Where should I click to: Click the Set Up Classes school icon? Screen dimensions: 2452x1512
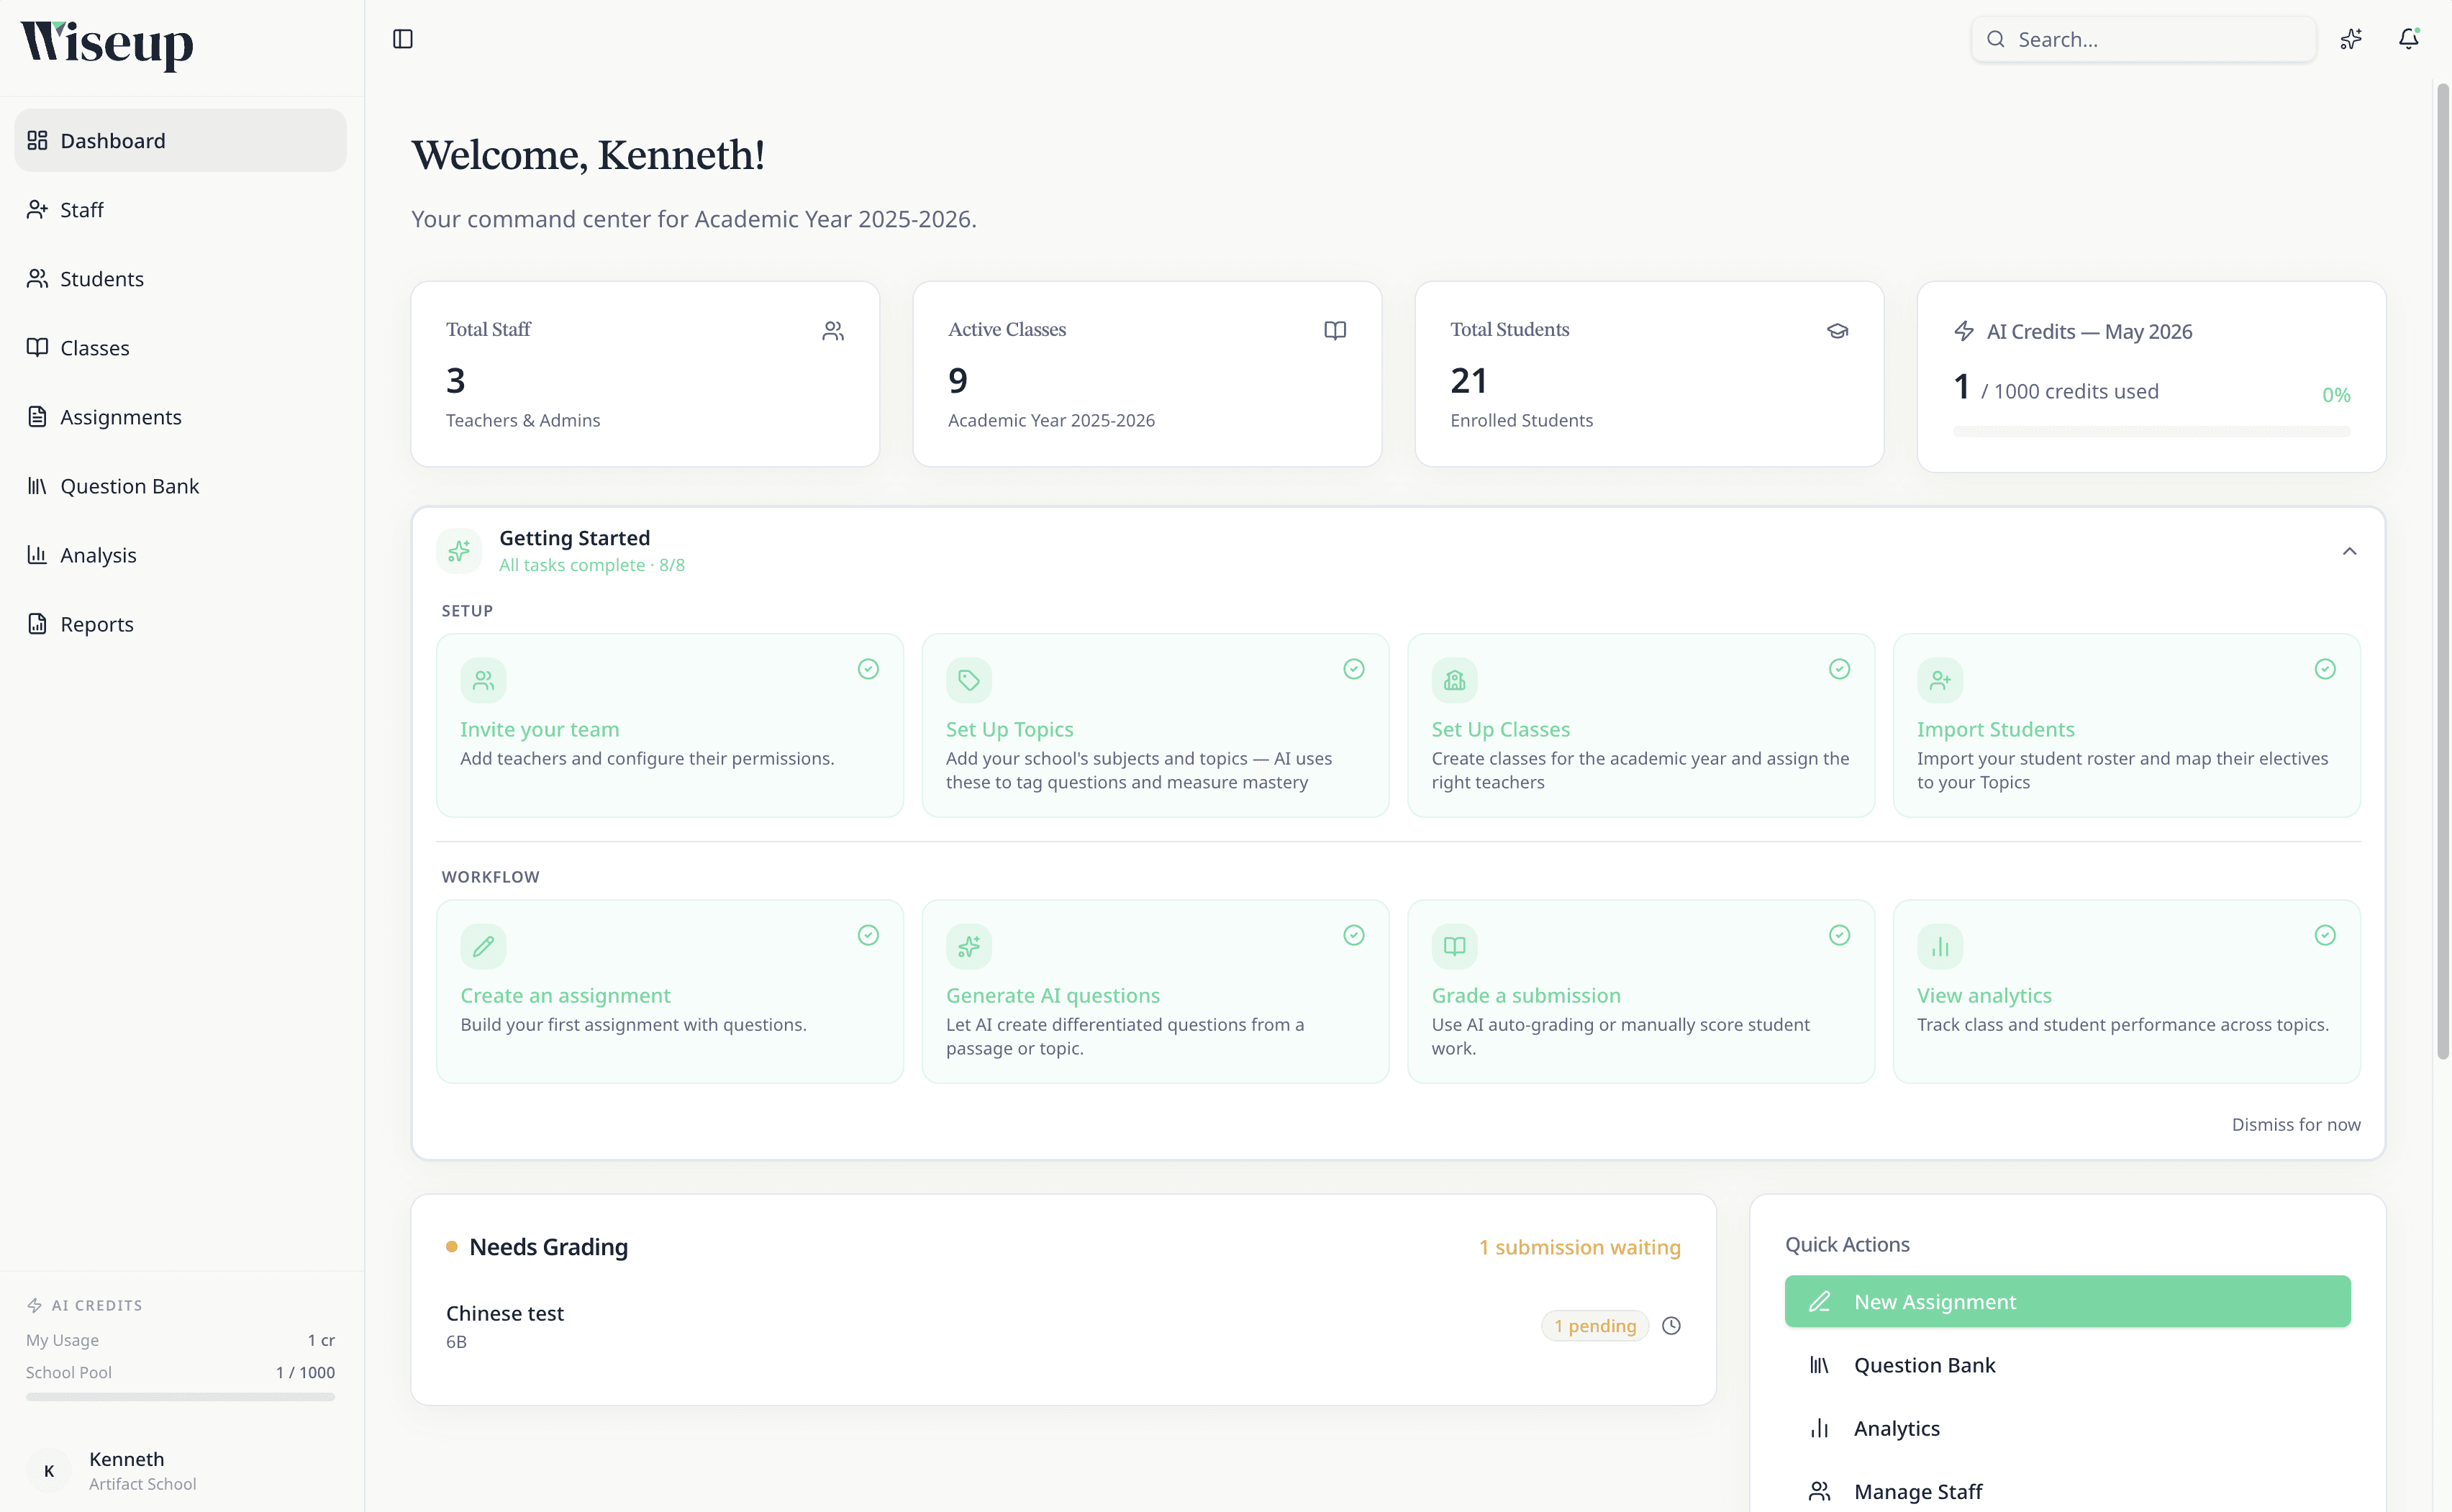(1454, 680)
